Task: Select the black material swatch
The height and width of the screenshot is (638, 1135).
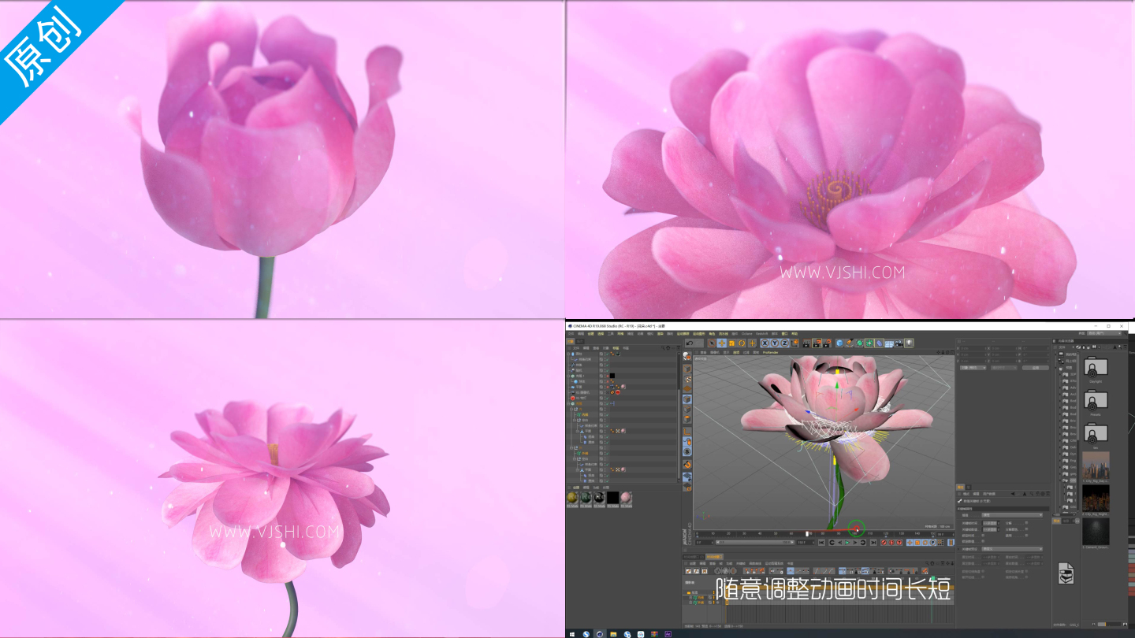Action: pos(612,498)
